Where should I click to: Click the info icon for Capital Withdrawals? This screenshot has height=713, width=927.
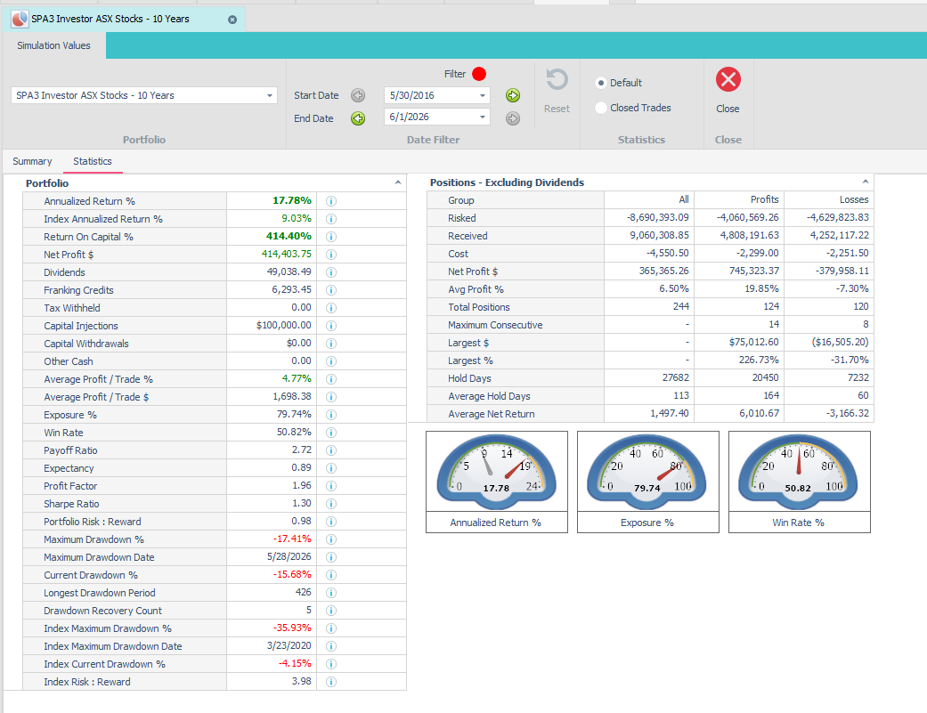[x=331, y=344]
